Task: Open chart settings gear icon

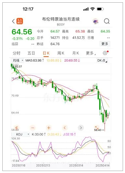Action: (105, 53)
